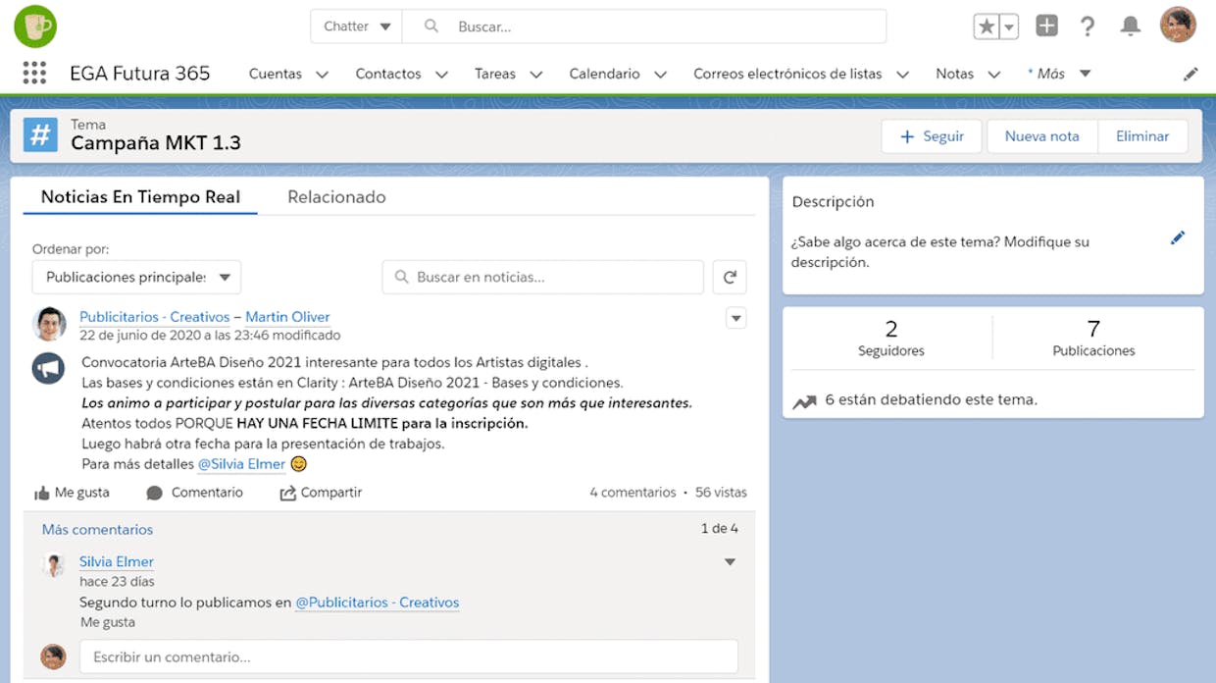Image resolution: width=1216 pixels, height=683 pixels.
Task: Open the user profile avatar menu
Action: point(1178,26)
